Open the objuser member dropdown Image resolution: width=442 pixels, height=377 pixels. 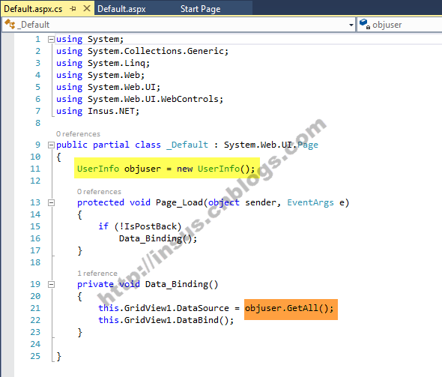click(x=399, y=25)
